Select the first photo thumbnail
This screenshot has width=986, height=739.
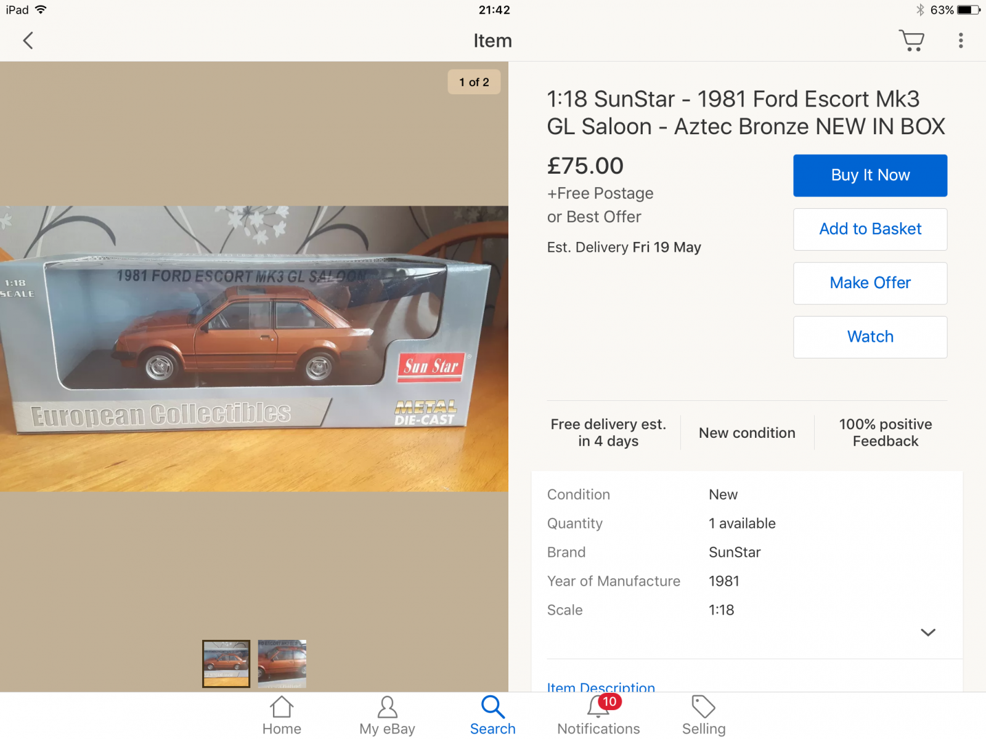tap(226, 664)
